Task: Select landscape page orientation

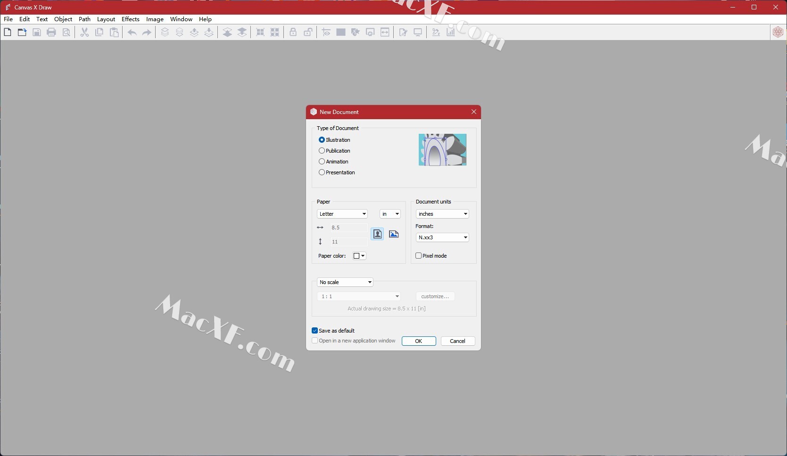Action: (394, 234)
